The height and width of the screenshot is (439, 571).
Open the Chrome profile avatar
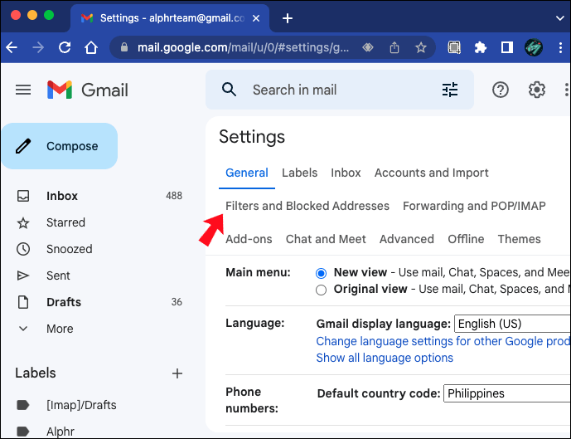click(534, 47)
